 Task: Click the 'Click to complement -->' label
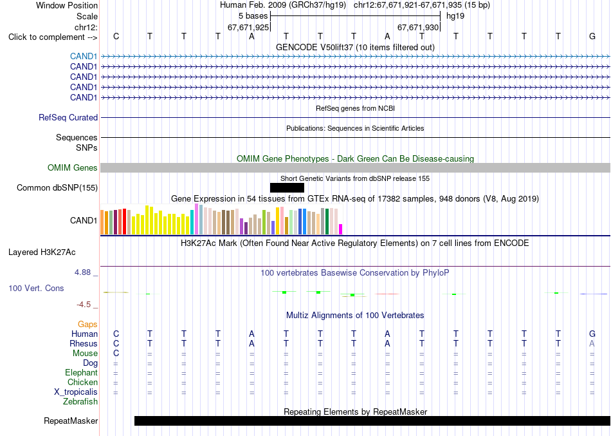53,37
